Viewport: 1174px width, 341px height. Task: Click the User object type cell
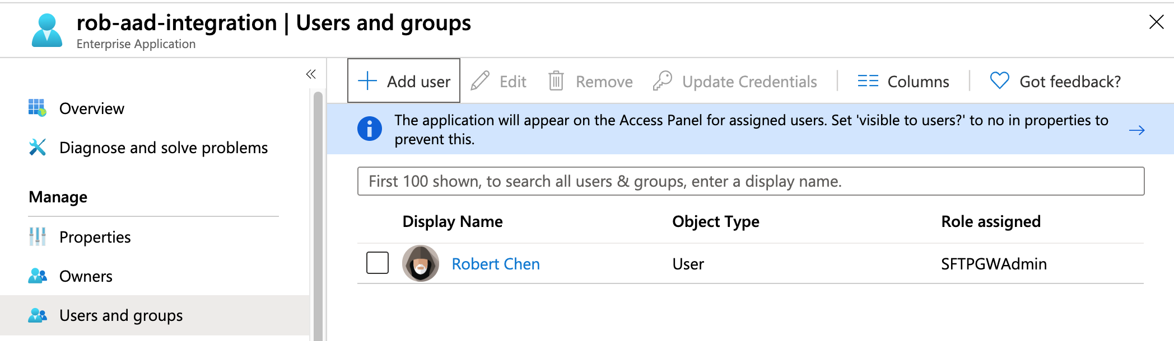[x=688, y=264]
